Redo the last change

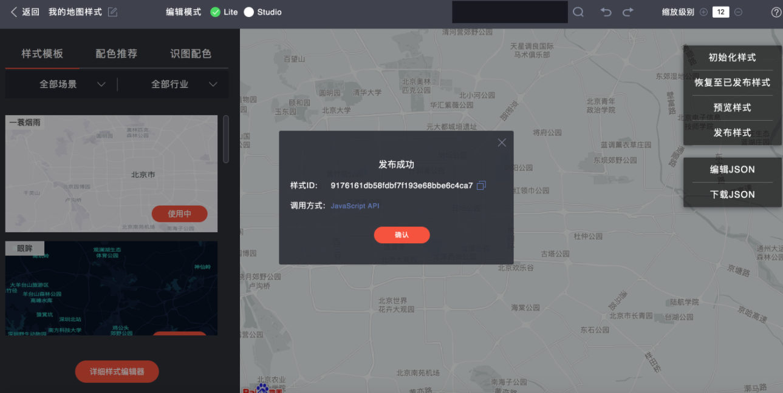click(628, 12)
